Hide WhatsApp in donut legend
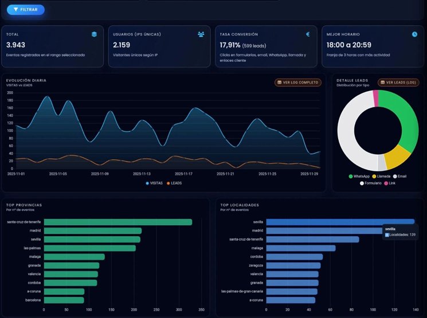Image resolution: width=427 pixels, height=318 pixels. tap(359, 176)
